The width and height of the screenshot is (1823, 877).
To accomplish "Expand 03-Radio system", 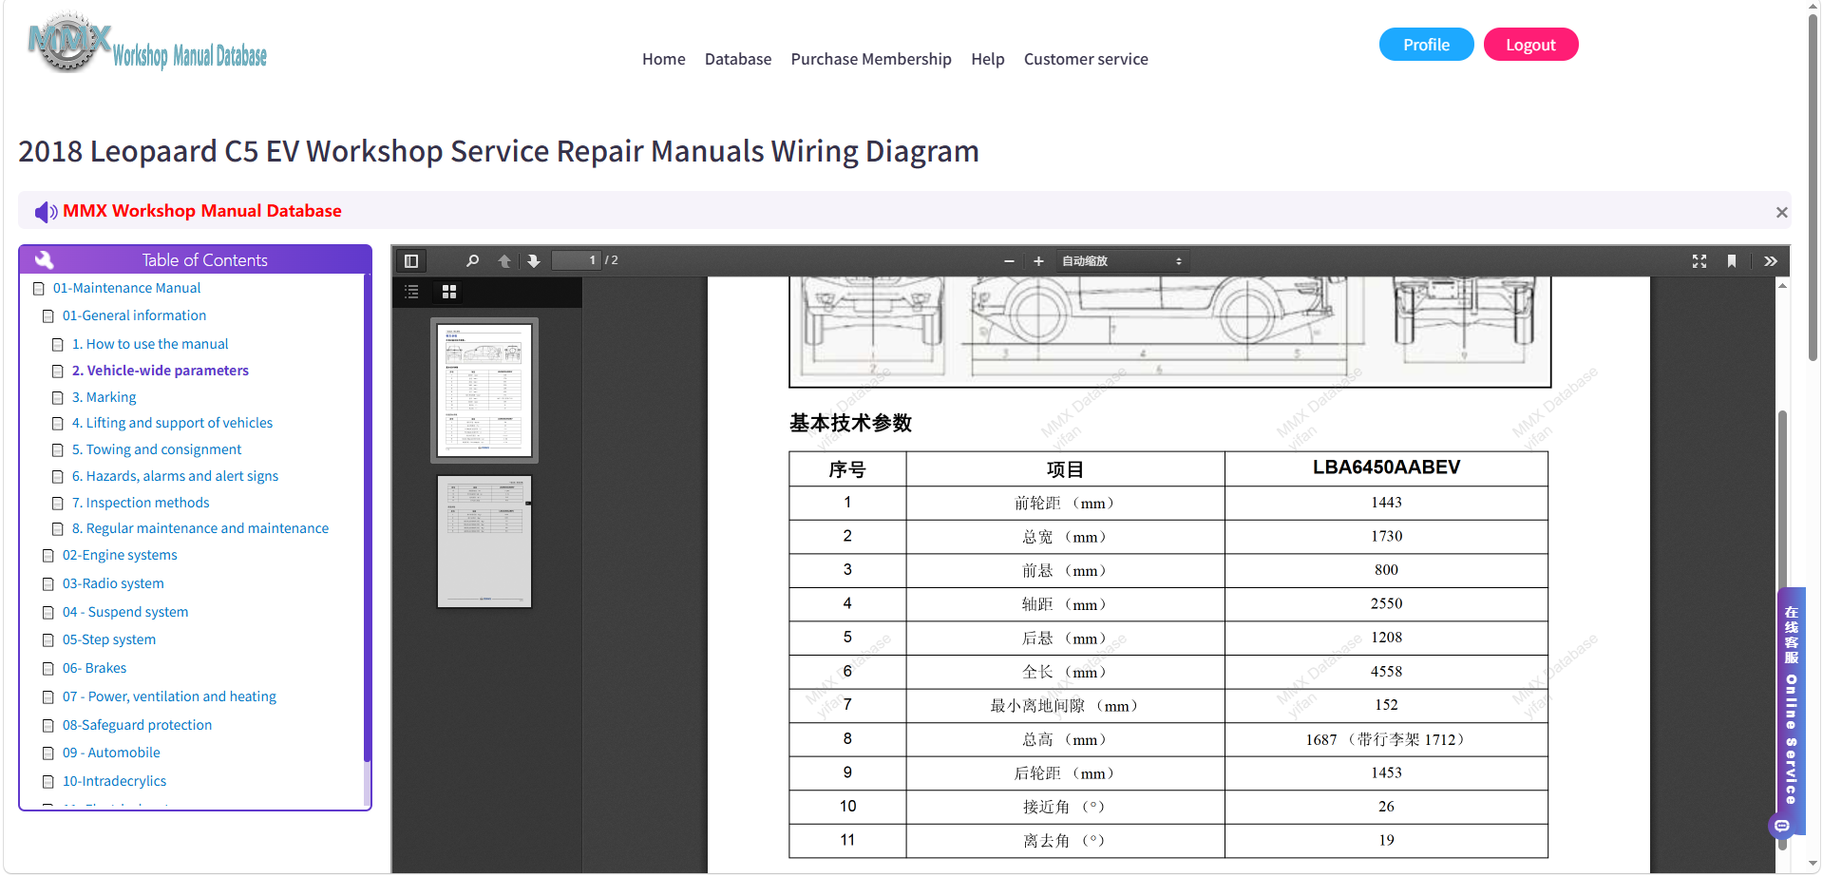I will (x=113, y=583).
